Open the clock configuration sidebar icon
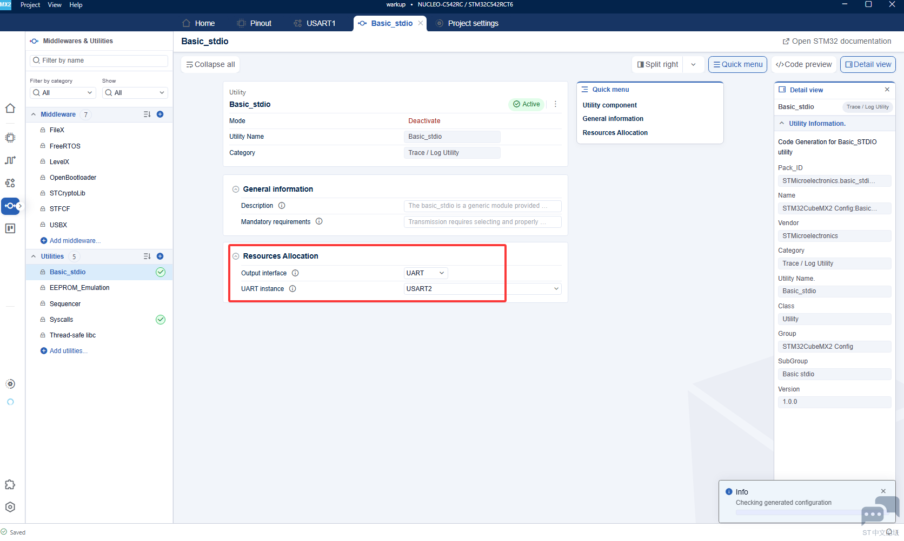 (x=10, y=160)
